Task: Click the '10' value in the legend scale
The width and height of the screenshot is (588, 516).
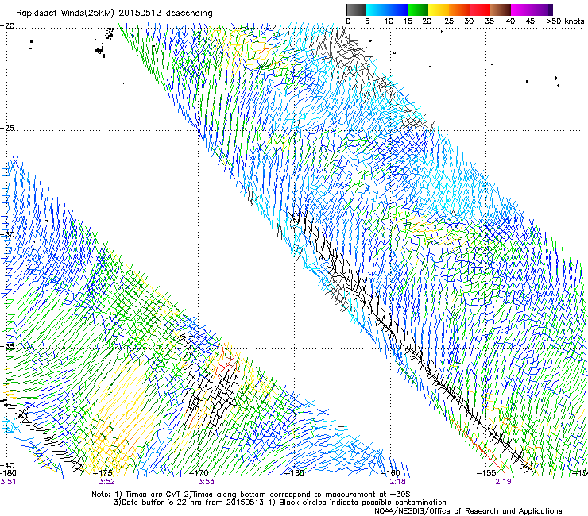Action: pyautogui.click(x=389, y=21)
